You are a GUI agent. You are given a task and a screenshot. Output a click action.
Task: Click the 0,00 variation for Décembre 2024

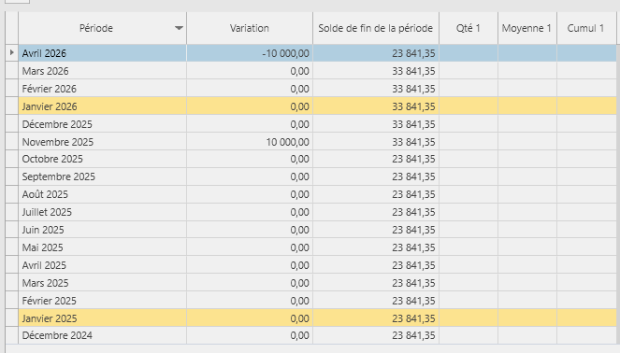point(300,335)
